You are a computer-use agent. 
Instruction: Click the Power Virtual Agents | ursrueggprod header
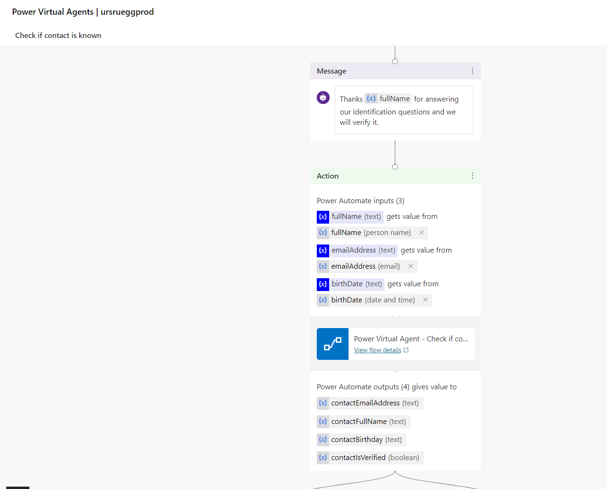tap(83, 12)
